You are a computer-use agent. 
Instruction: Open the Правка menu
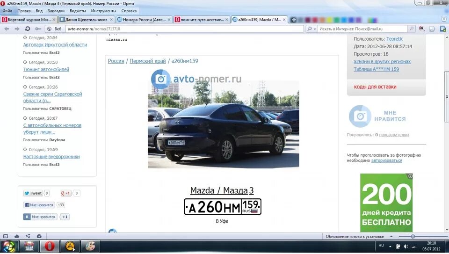click(x=24, y=11)
